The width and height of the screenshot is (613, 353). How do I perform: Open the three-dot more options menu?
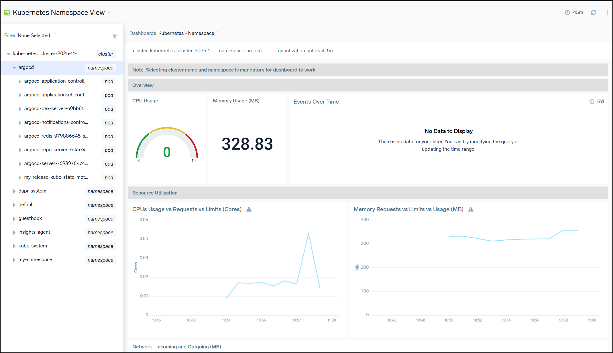[607, 13]
